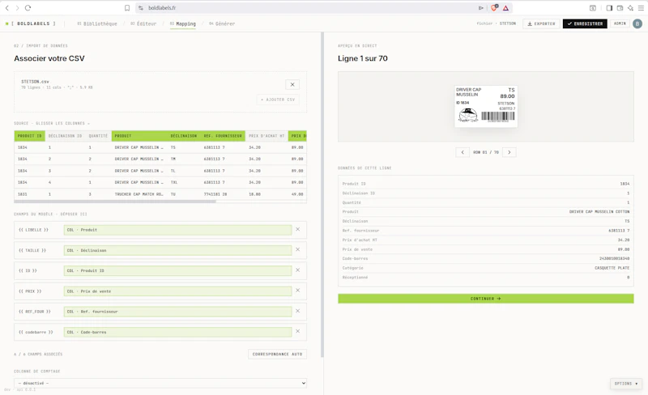Open the browser hamburger menu
The height and width of the screenshot is (395, 648).
(641, 8)
